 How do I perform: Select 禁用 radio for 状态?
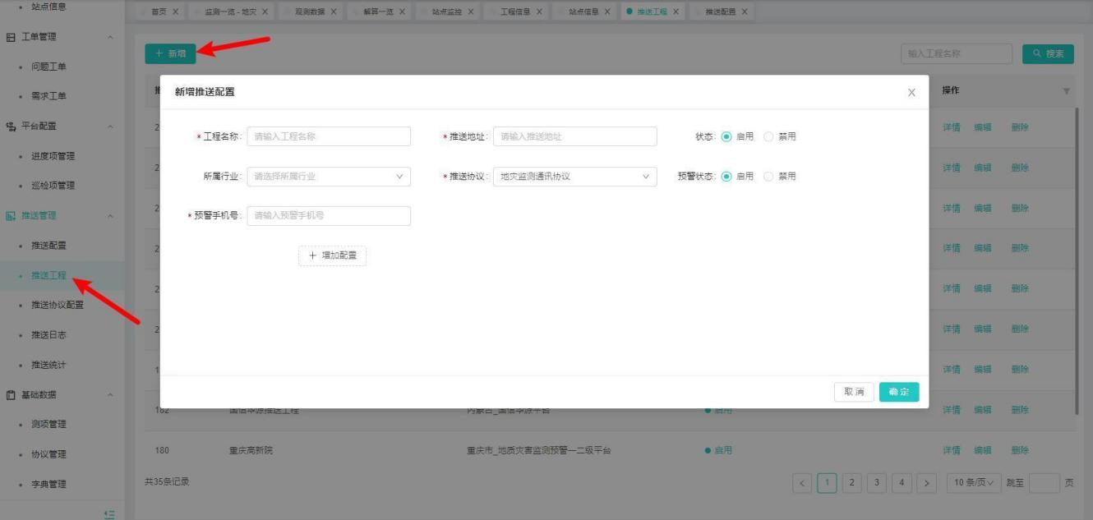pos(769,137)
